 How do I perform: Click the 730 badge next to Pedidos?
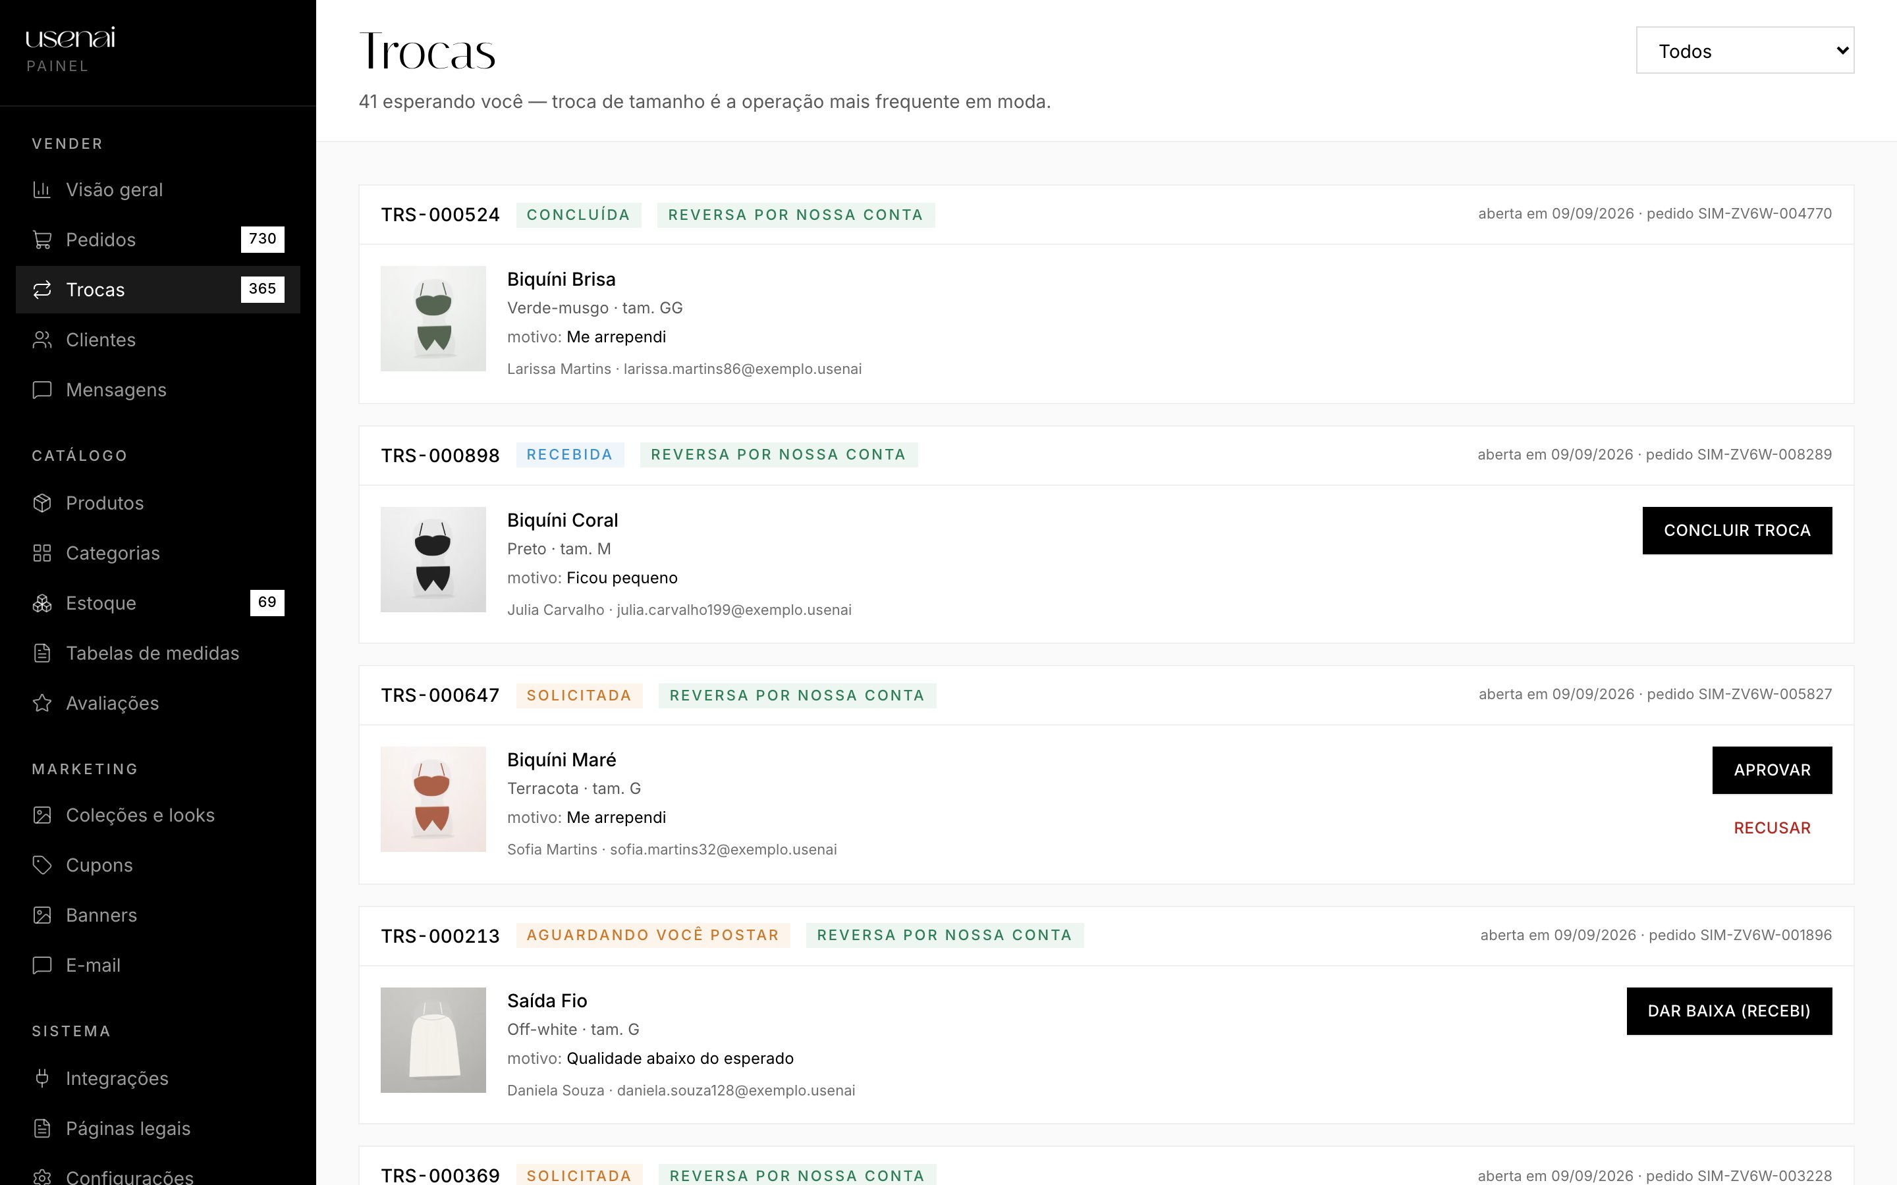[263, 239]
